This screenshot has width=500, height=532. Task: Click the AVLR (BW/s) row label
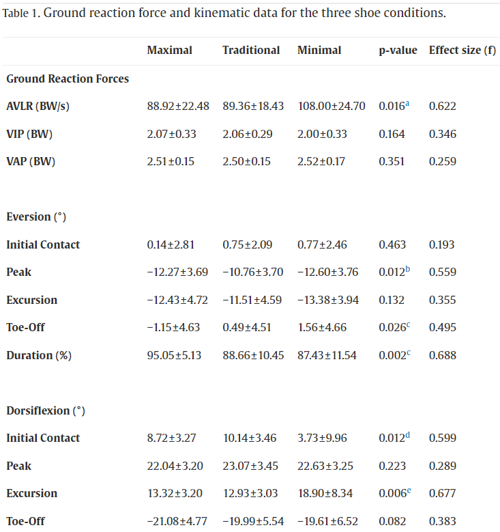[x=40, y=106]
